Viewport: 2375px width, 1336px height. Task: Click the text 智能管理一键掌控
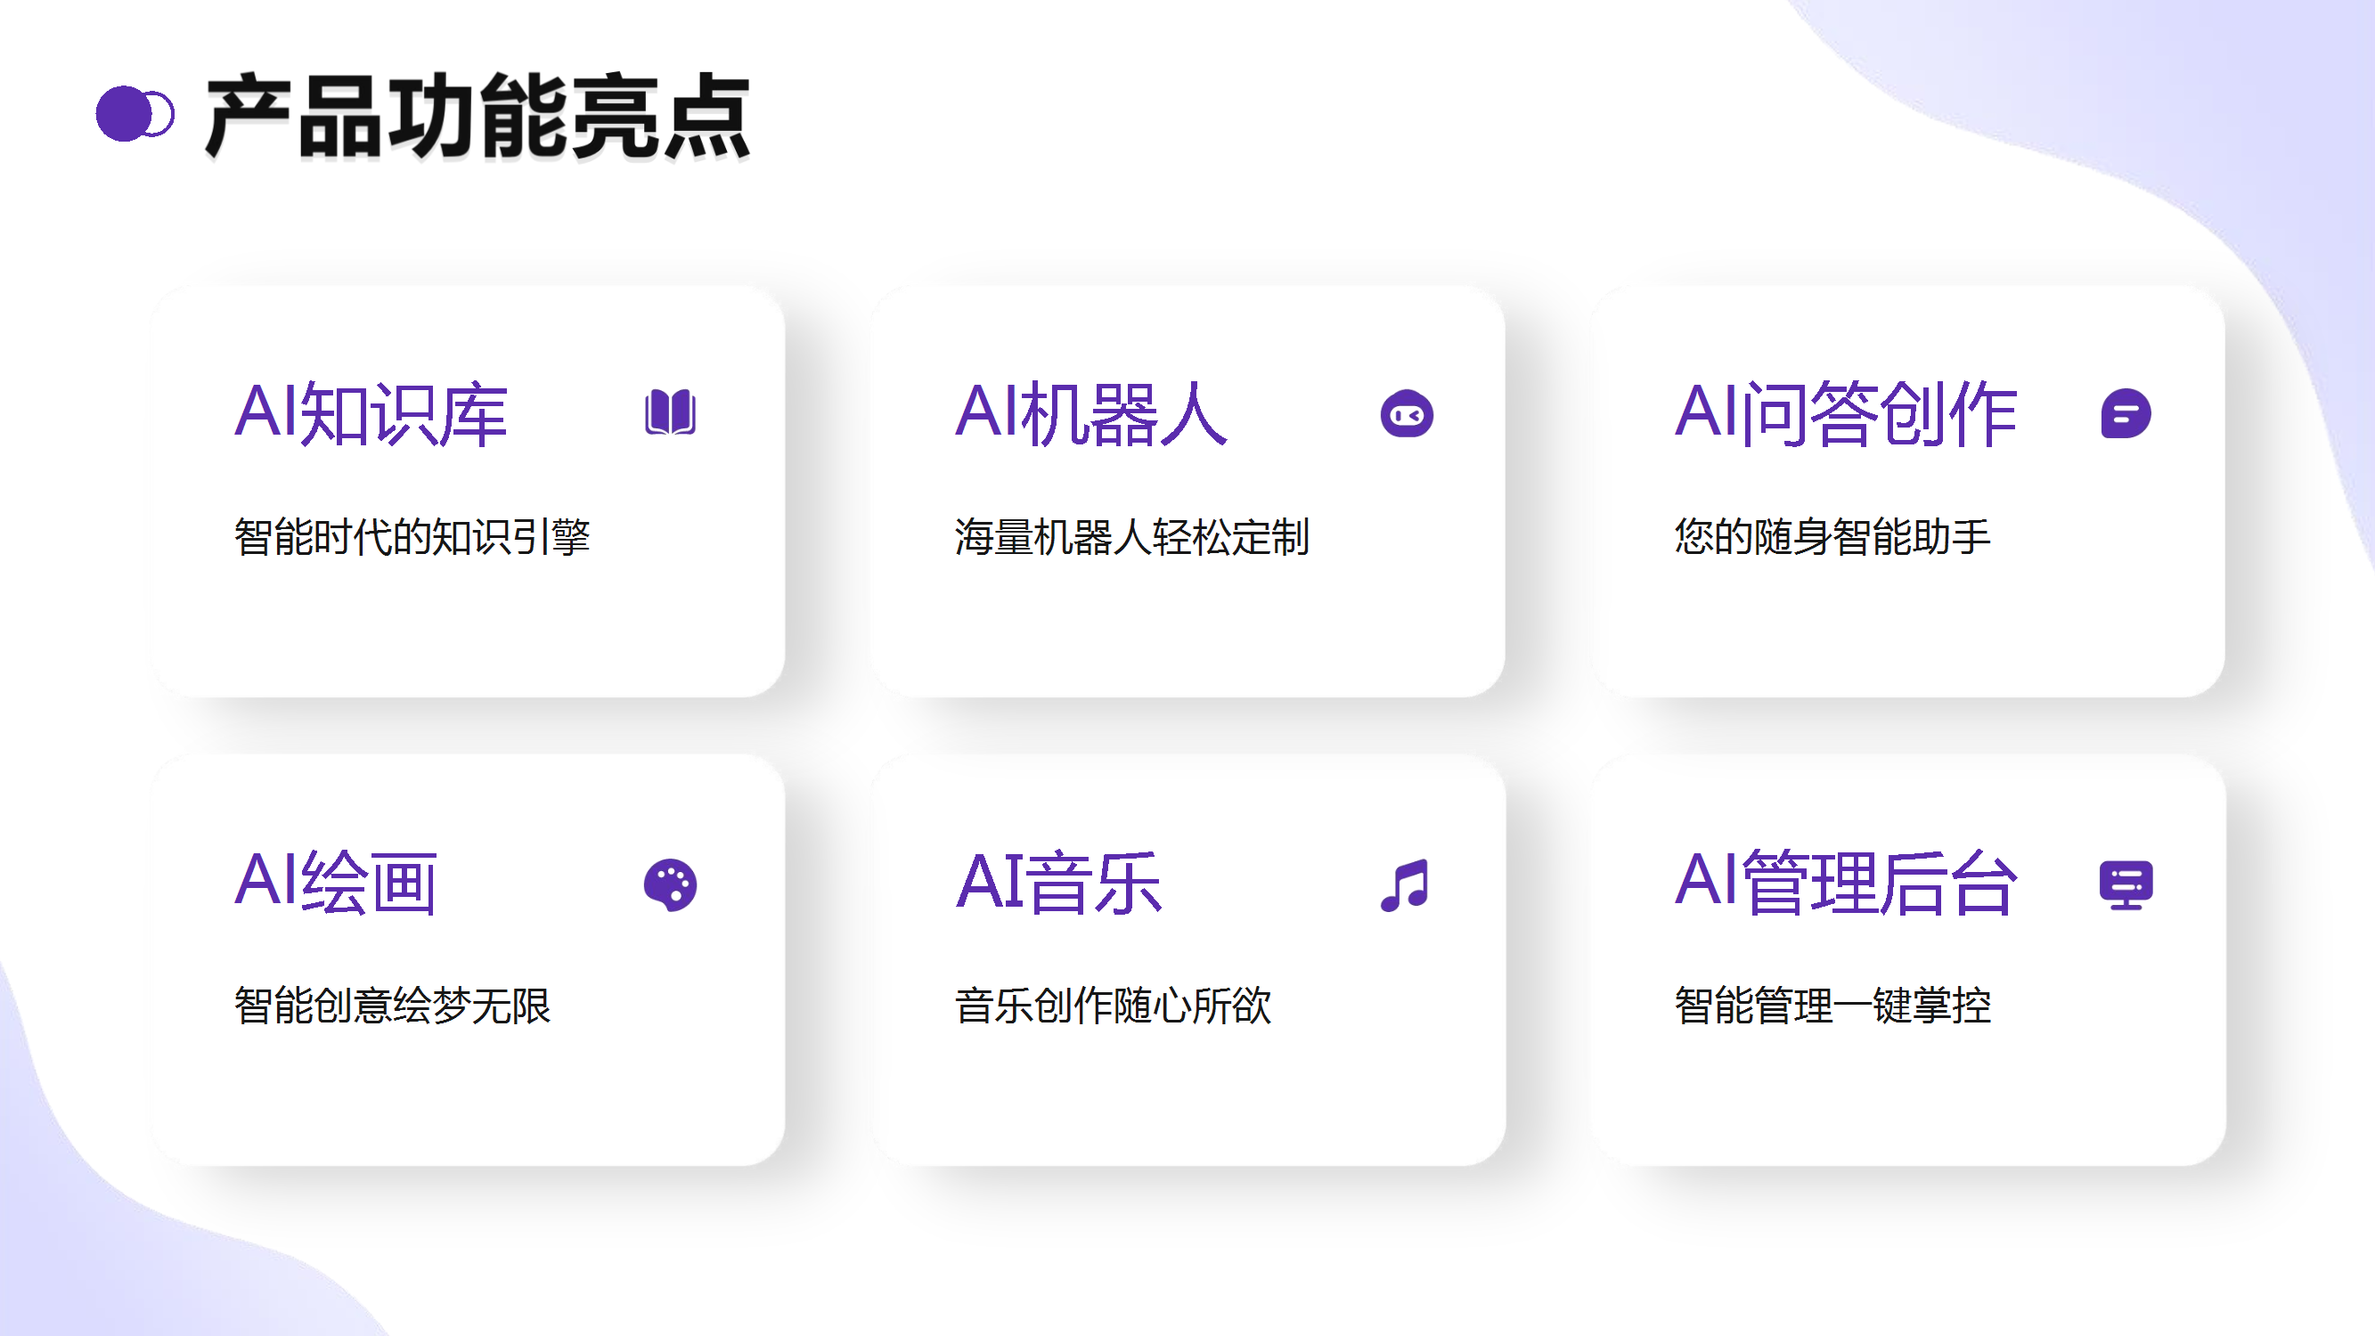(1832, 1005)
